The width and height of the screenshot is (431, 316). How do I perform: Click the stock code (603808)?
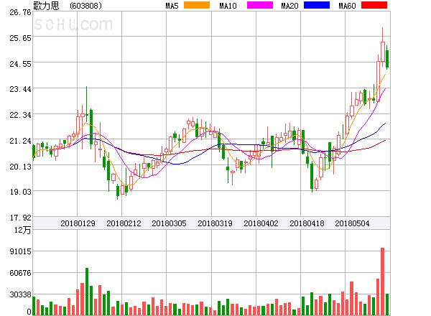click(x=85, y=6)
